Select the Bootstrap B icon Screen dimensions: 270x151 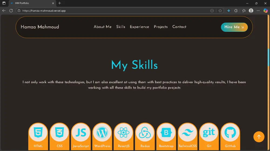[x=166, y=133]
